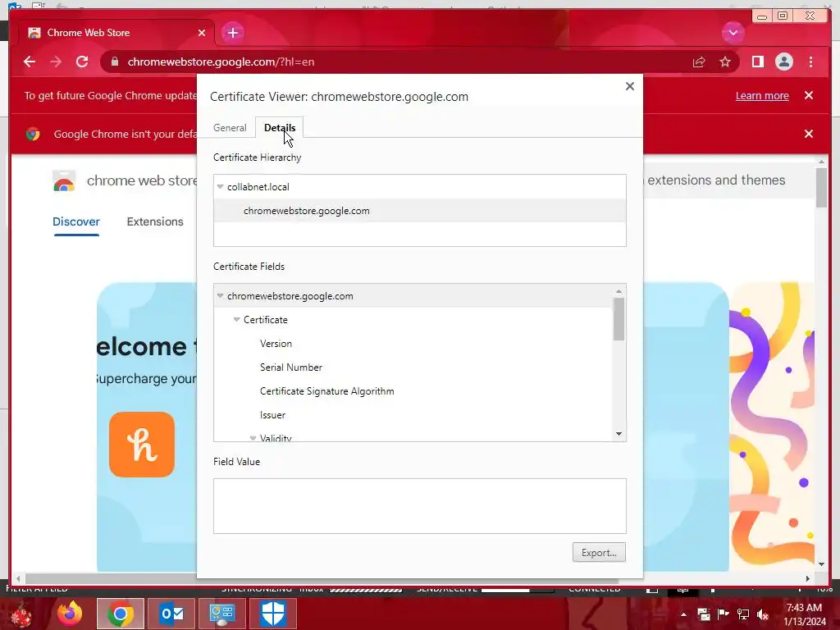Open the Chrome profile avatar menu
The width and height of the screenshot is (840, 630).
pos(783,62)
